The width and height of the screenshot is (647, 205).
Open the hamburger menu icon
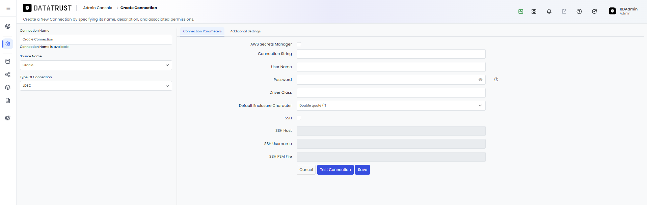coord(8,8)
